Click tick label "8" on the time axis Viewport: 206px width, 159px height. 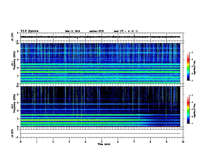(150, 142)
